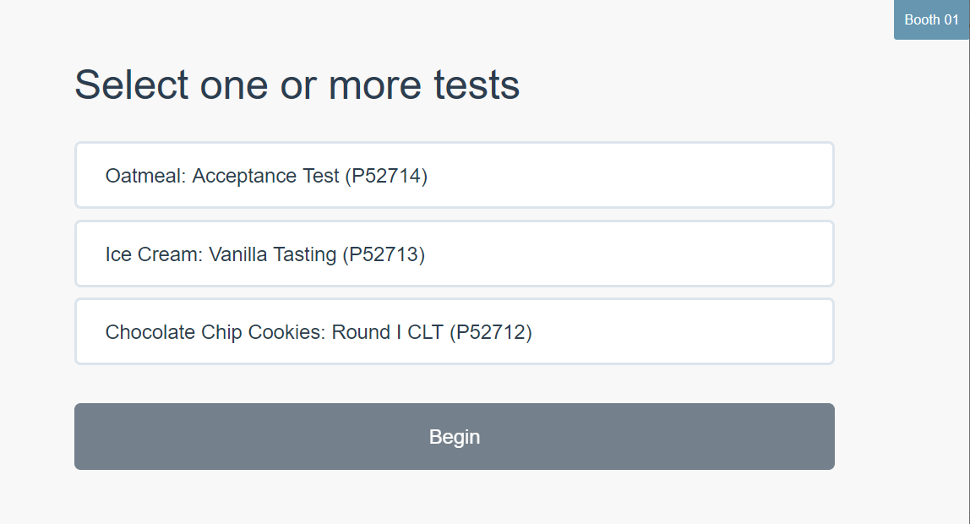The image size is (970, 524).
Task: Click the Booth 01 badge
Action: click(x=931, y=20)
